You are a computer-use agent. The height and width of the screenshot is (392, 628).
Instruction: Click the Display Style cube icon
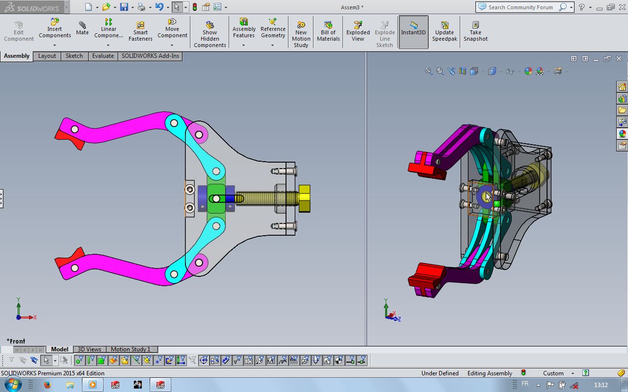click(492, 71)
